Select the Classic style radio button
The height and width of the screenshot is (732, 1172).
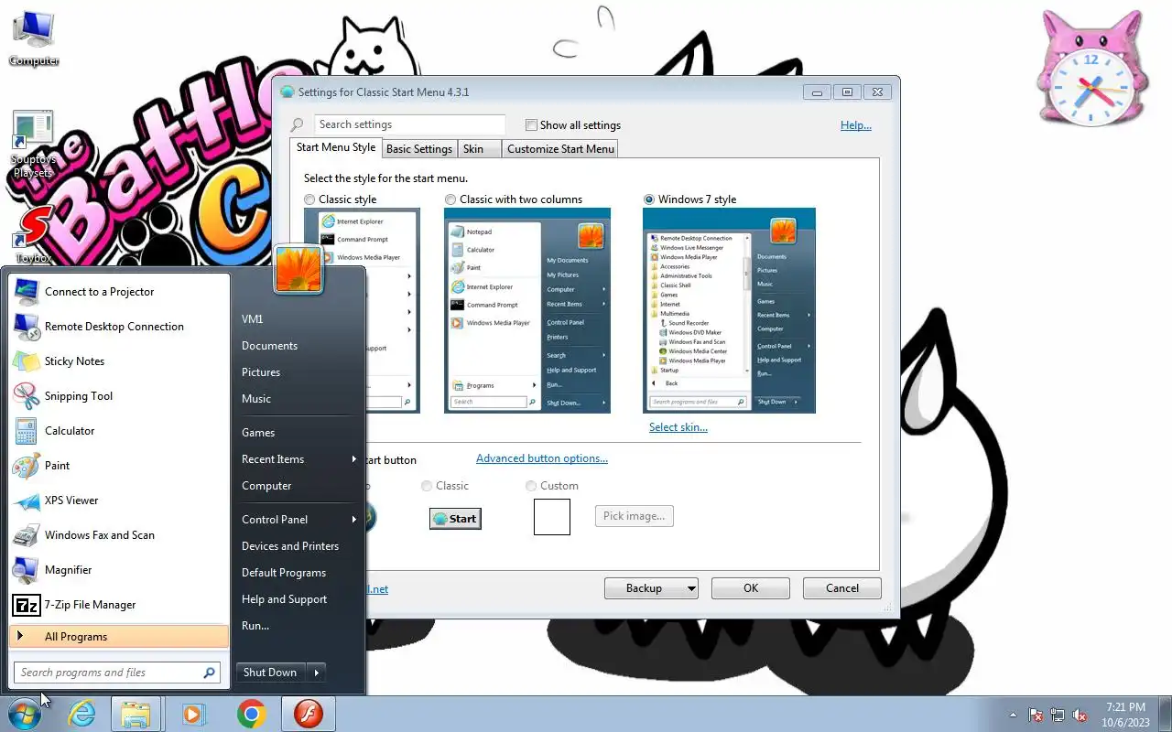[309, 199]
